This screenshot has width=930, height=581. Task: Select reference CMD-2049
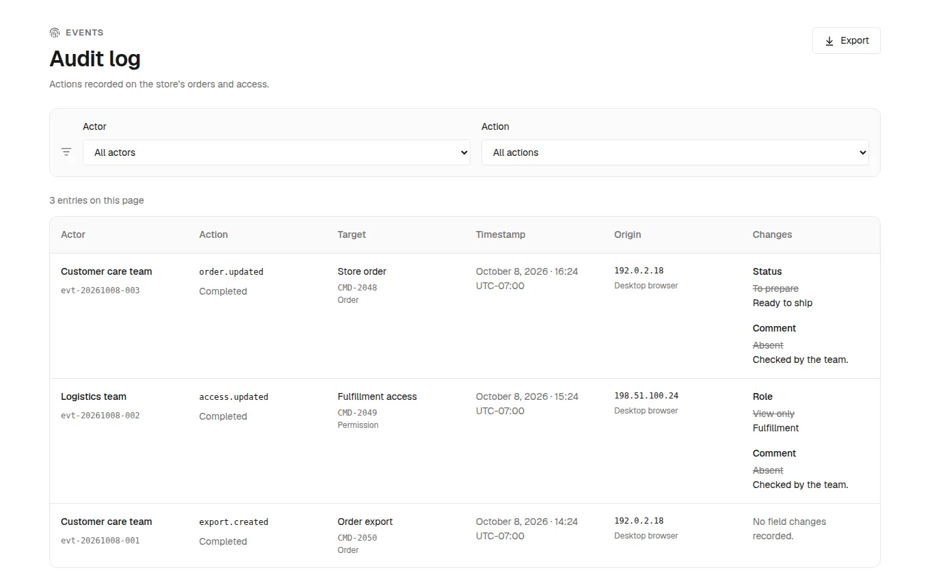pyautogui.click(x=357, y=413)
